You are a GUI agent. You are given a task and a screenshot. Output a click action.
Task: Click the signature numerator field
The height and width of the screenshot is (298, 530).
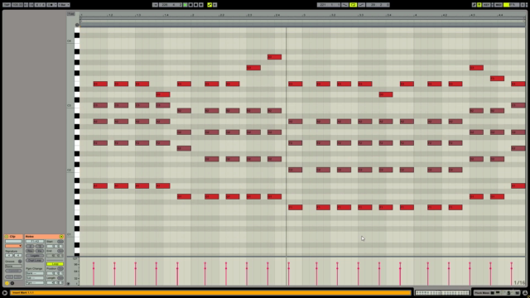9,256
